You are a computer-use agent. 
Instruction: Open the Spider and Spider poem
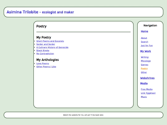(45, 44)
